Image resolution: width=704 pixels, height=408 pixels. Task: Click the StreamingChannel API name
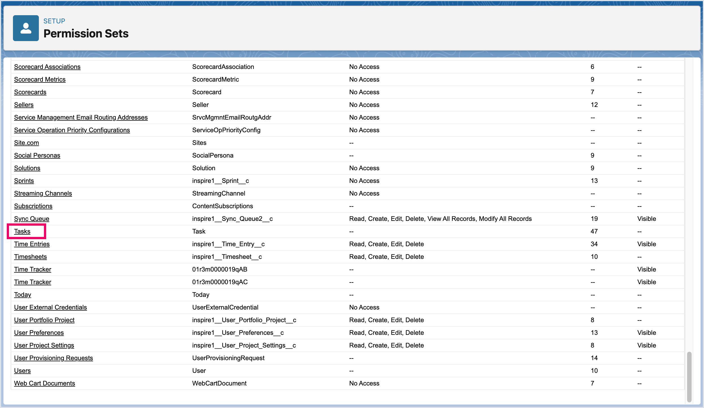(x=219, y=193)
